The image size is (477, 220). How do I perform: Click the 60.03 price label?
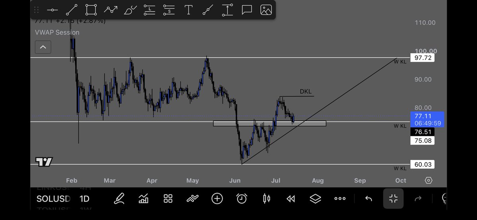click(422, 164)
